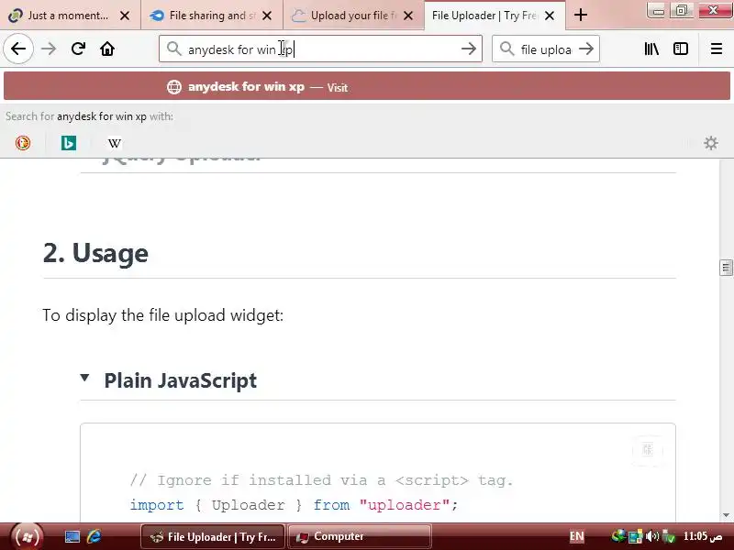Close the 'Upload your file' tab

pos(408,16)
